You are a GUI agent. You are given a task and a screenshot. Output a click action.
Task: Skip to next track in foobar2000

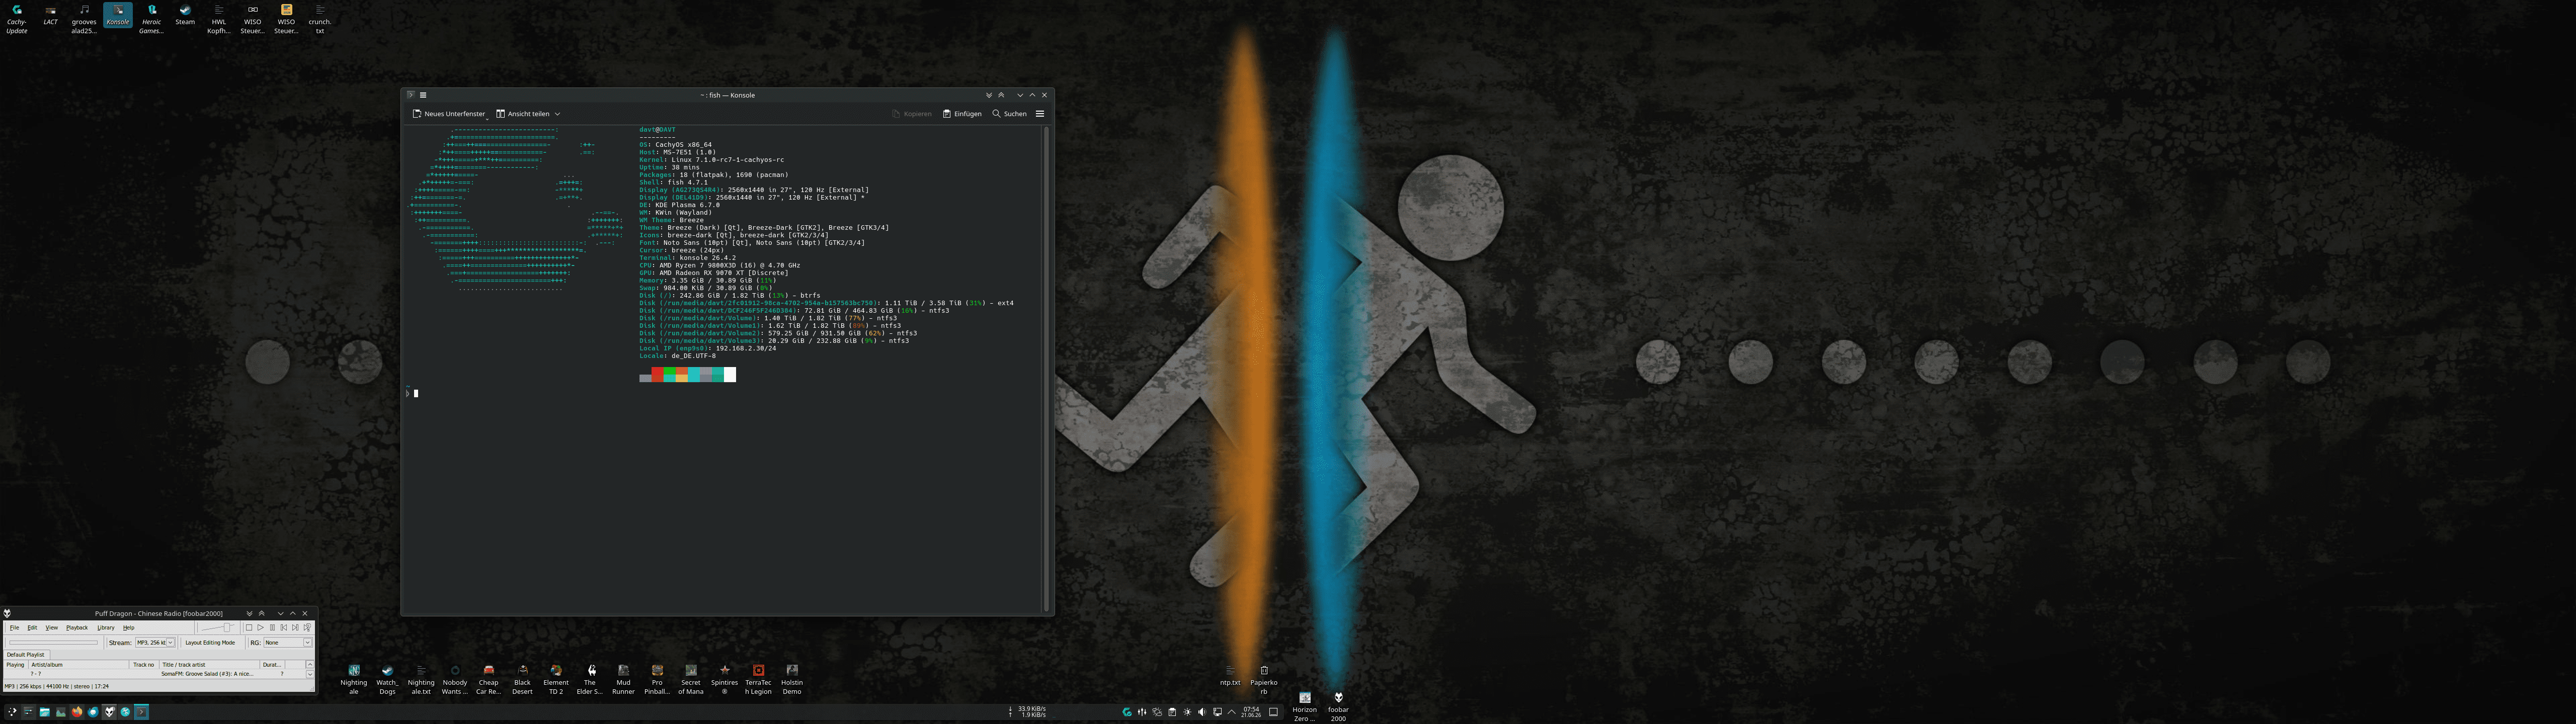(x=295, y=628)
